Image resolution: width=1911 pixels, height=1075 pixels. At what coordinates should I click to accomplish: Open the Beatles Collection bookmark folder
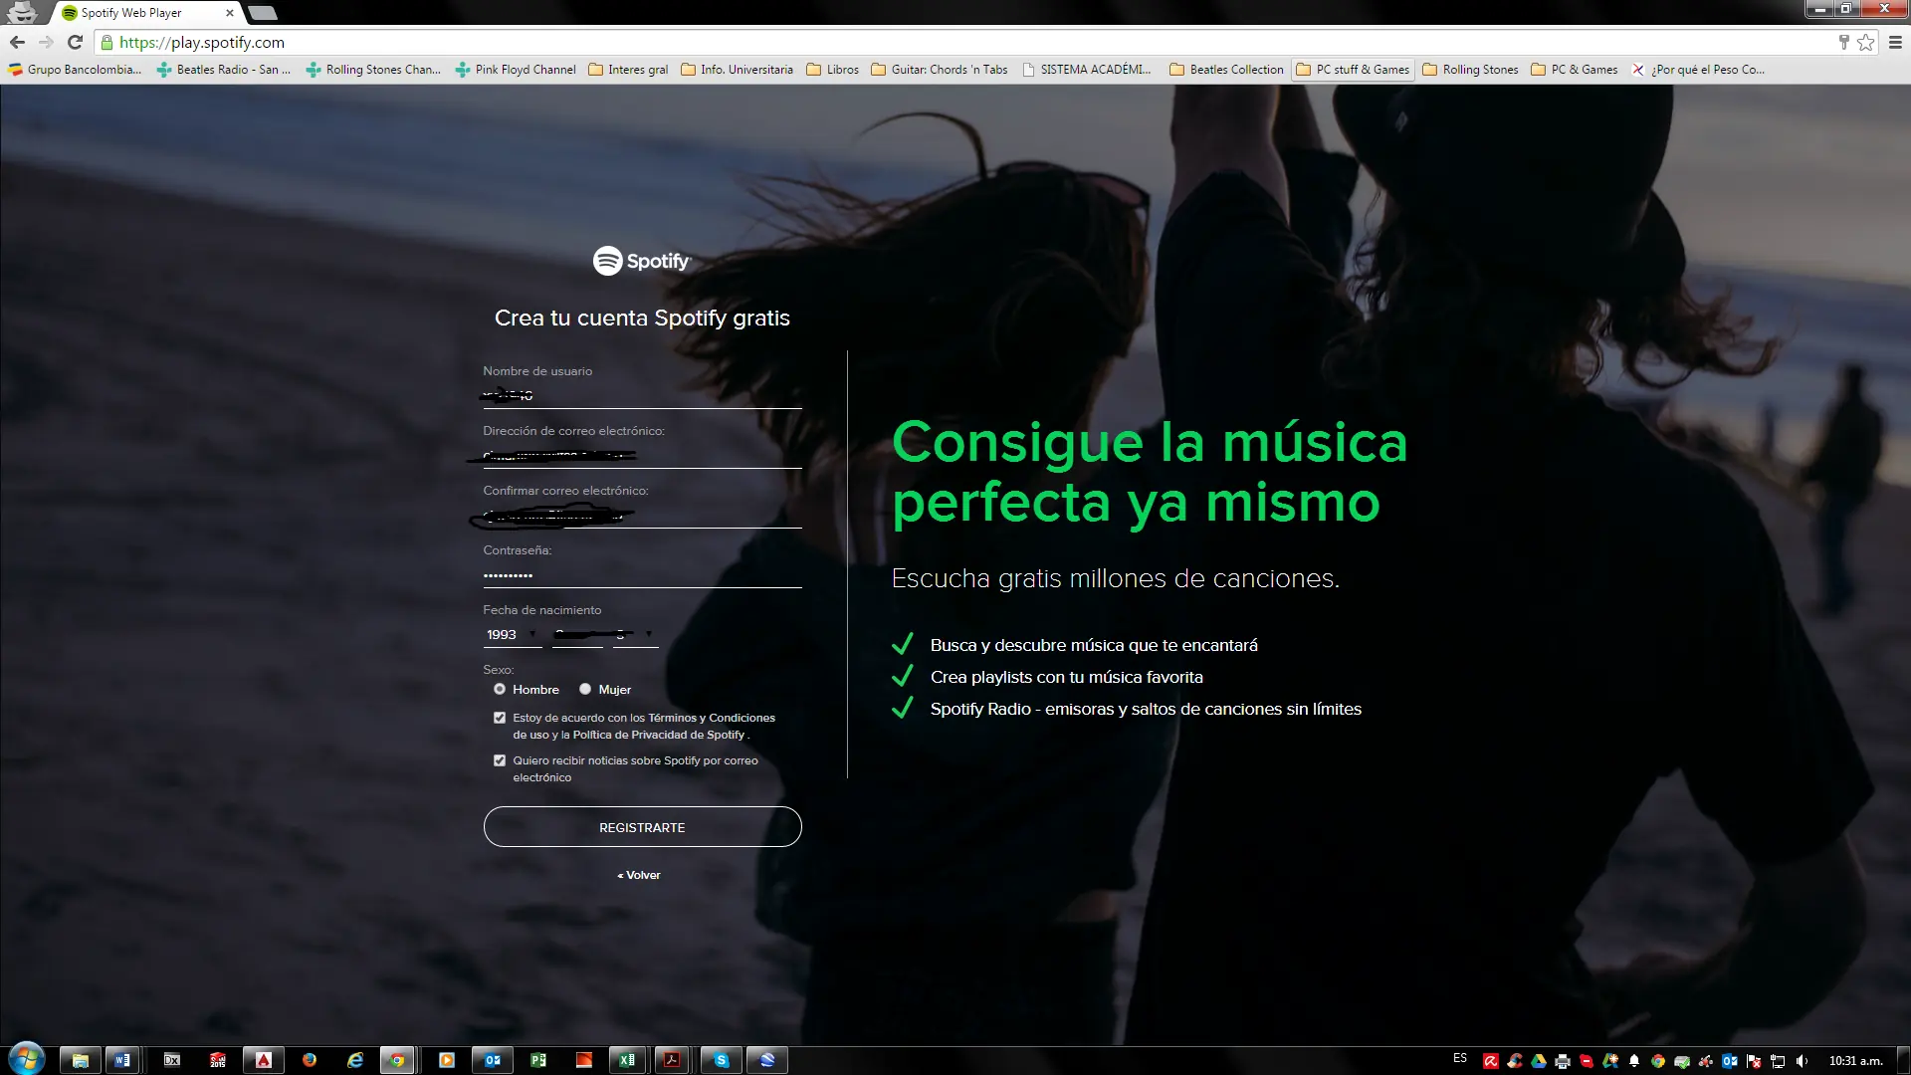1226,70
